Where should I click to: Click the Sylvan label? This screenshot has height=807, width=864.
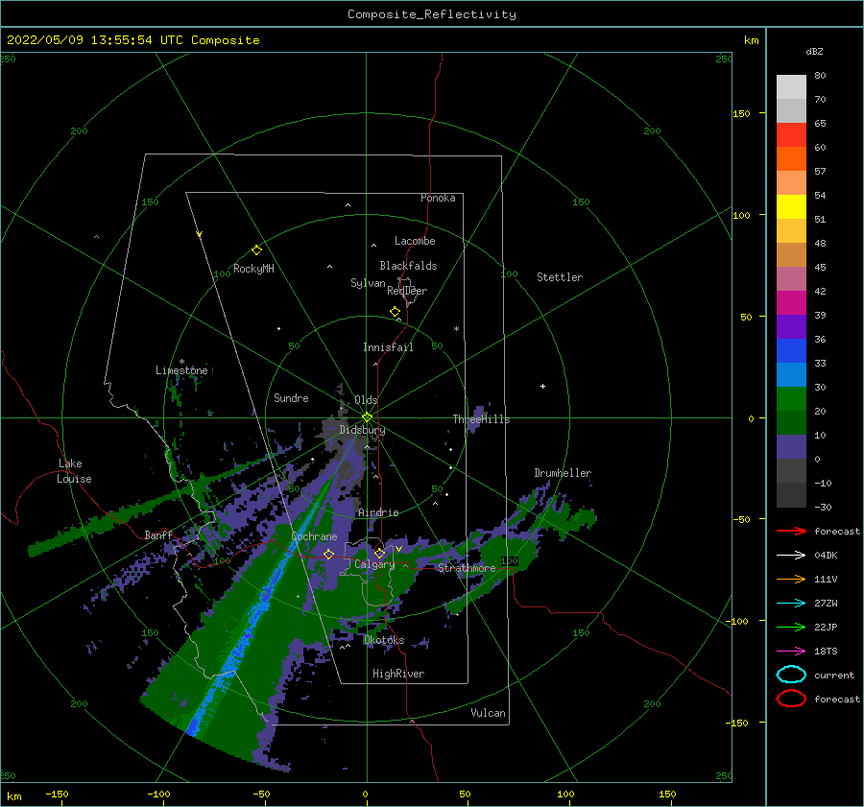pyautogui.click(x=368, y=283)
